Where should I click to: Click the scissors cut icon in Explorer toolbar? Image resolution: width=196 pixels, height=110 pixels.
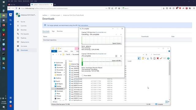pyautogui.click(x=148, y=58)
